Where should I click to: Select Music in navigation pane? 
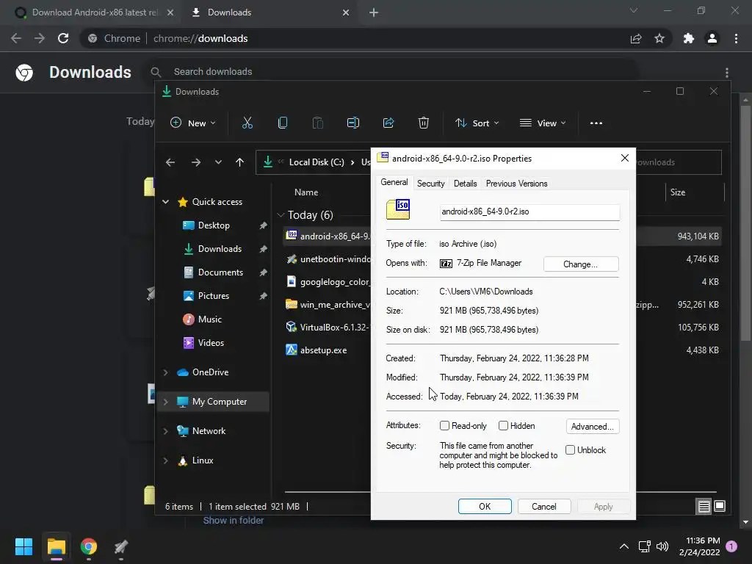point(209,319)
